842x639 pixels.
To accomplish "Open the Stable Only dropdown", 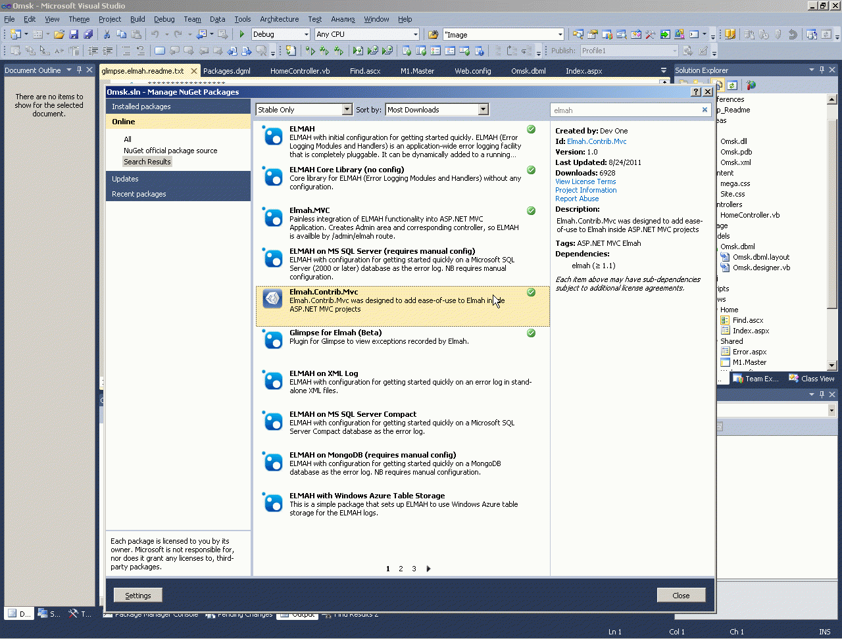I will pyautogui.click(x=347, y=110).
